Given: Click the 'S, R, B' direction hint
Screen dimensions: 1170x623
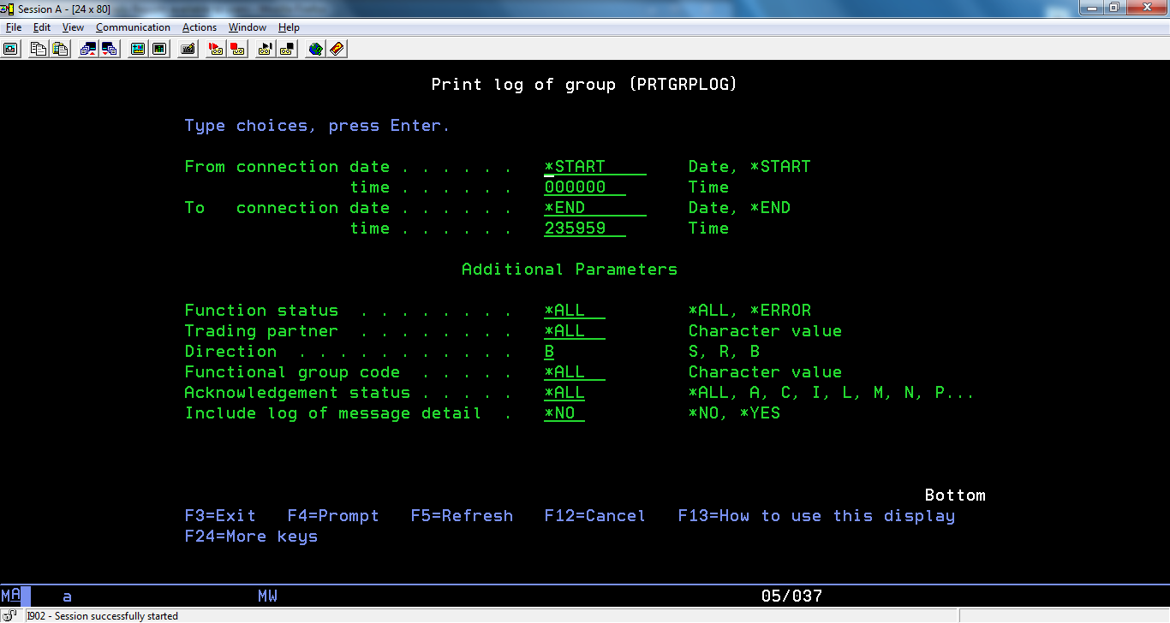Looking at the screenshot, I should 724,352.
